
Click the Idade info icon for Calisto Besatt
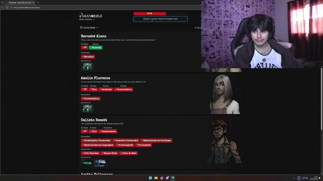pyautogui.click(x=82, y=128)
